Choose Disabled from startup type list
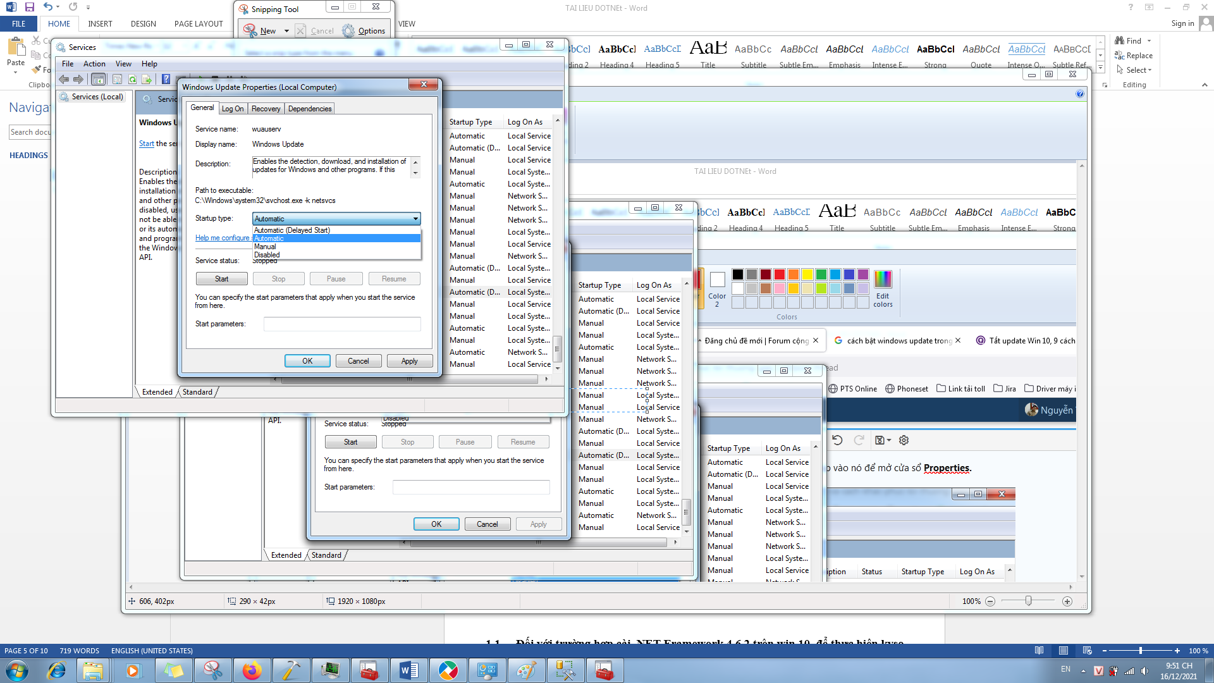This screenshot has width=1214, height=683. [267, 255]
